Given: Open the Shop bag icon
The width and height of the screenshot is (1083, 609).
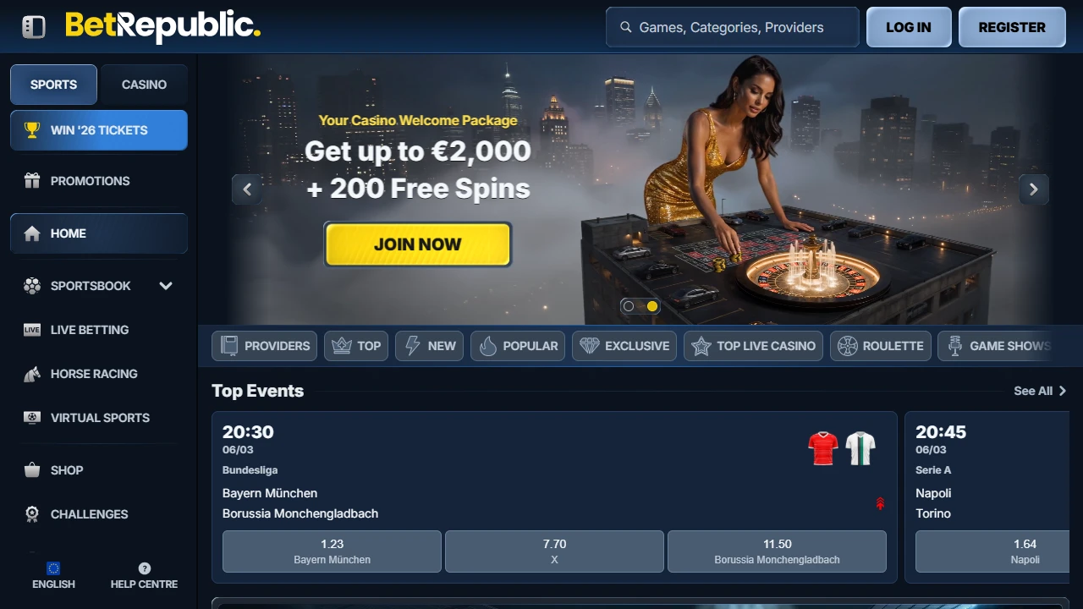Looking at the screenshot, I should click(x=32, y=470).
